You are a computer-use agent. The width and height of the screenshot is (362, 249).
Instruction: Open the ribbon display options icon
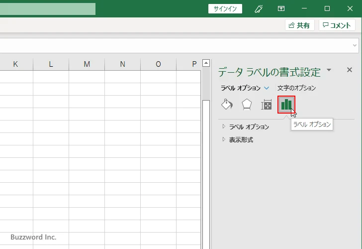click(281, 9)
